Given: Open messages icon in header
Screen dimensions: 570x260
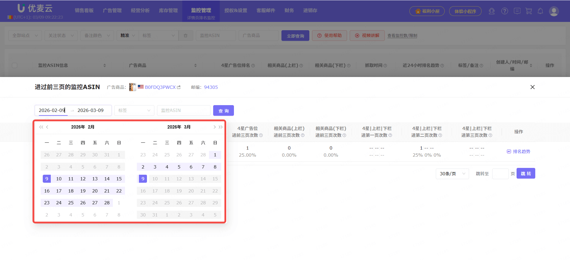Looking at the screenshot, I should pyautogui.click(x=517, y=11).
